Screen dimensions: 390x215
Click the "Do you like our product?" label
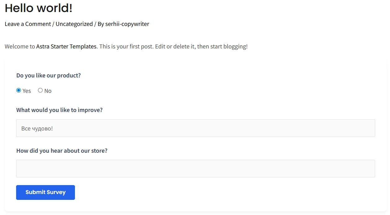click(48, 75)
